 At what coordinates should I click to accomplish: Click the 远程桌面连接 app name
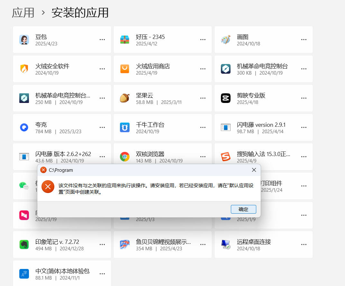tap(254, 242)
